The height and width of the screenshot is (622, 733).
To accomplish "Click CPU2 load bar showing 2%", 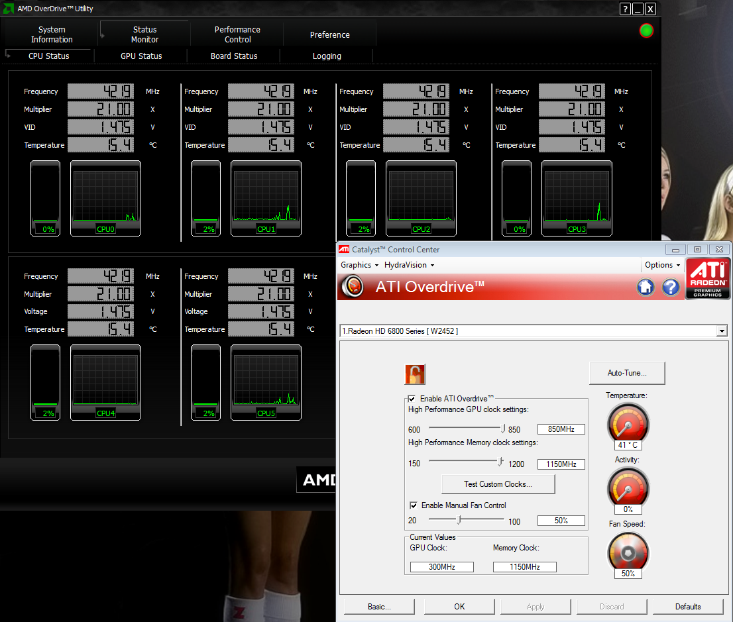I will [361, 199].
